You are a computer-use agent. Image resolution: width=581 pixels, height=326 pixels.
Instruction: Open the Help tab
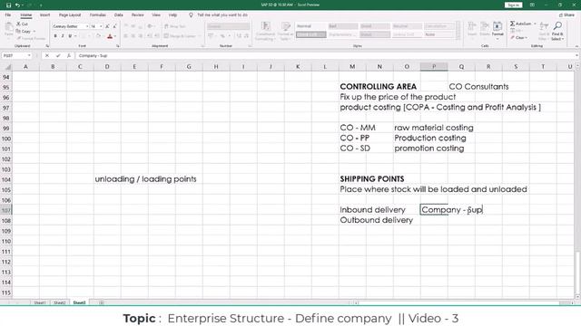172,15
